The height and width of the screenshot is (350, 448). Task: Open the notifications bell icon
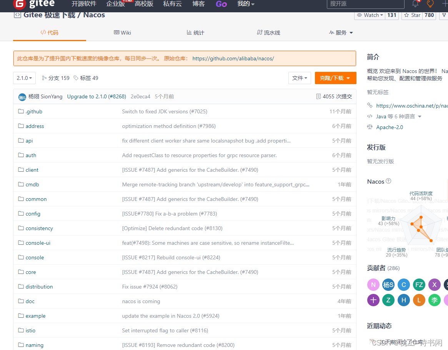415,4
